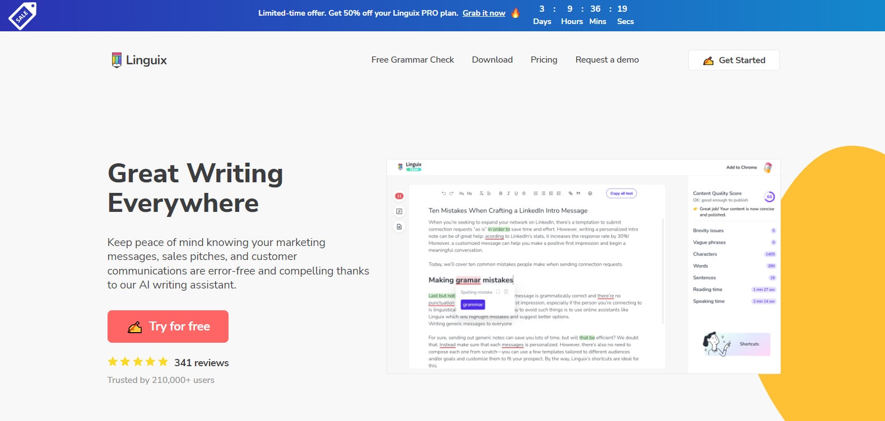Click the emoji smiley icon in editor toolbar

coord(590,193)
